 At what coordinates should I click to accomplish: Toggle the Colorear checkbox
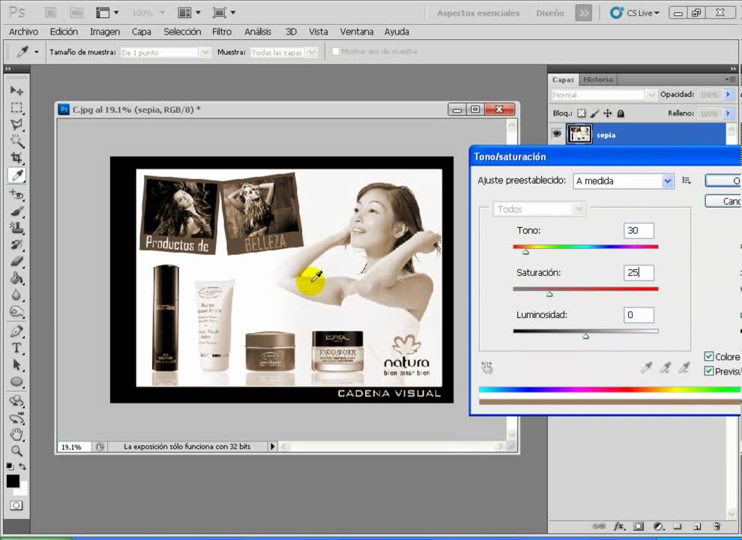(709, 356)
